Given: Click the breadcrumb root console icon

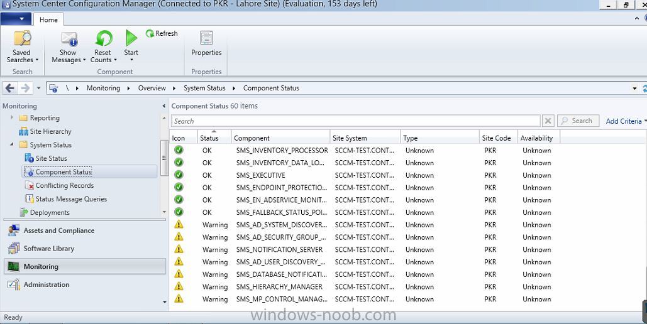Looking at the screenshot, I should point(53,88).
